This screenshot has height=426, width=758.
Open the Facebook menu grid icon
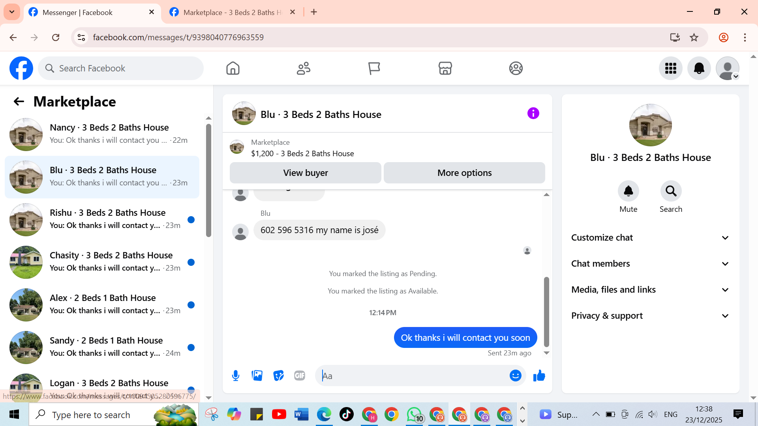pos(670,68)
